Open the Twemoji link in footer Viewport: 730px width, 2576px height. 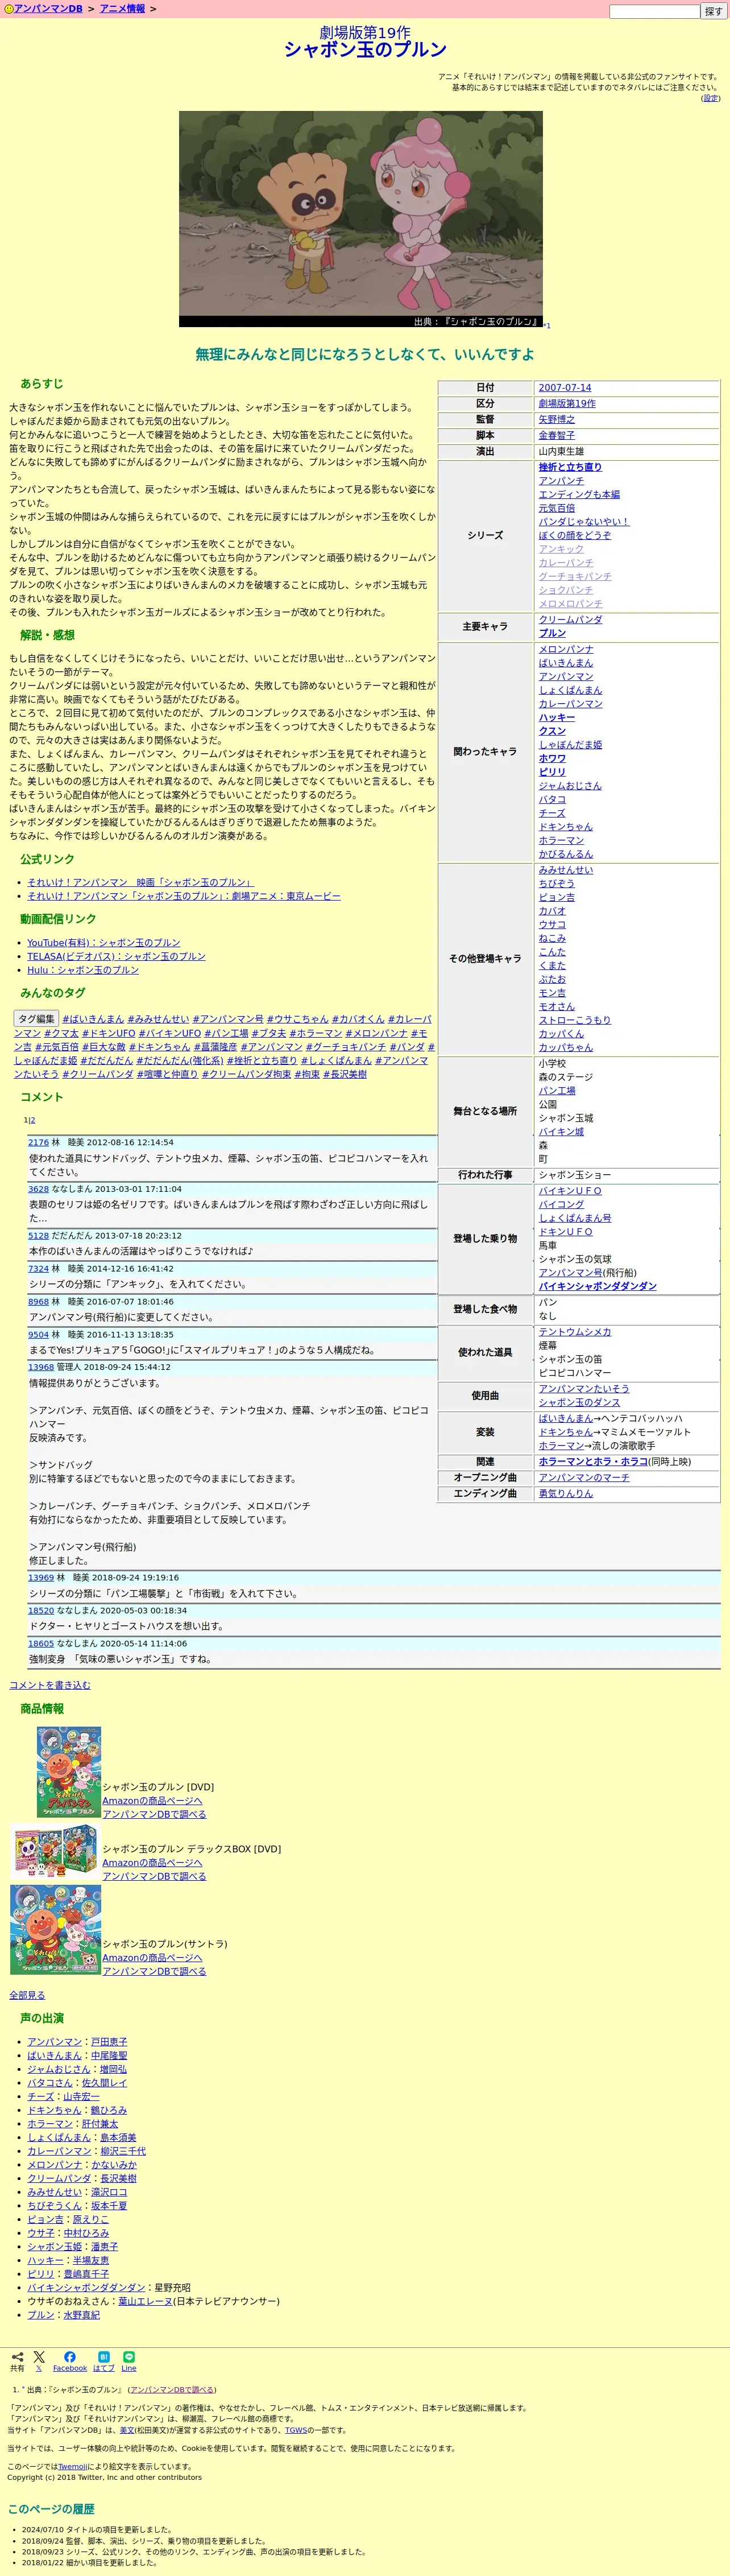pyautogui.click(x=72, y=2467)
